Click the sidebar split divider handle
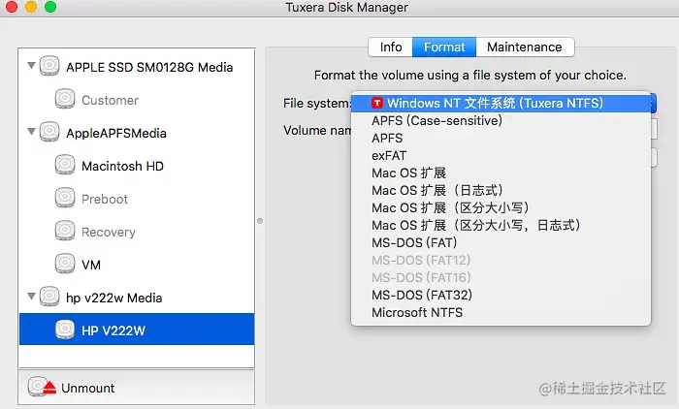The width and height of the screenshot is (679, 409). pyautogui.click(x=260, y=221)
